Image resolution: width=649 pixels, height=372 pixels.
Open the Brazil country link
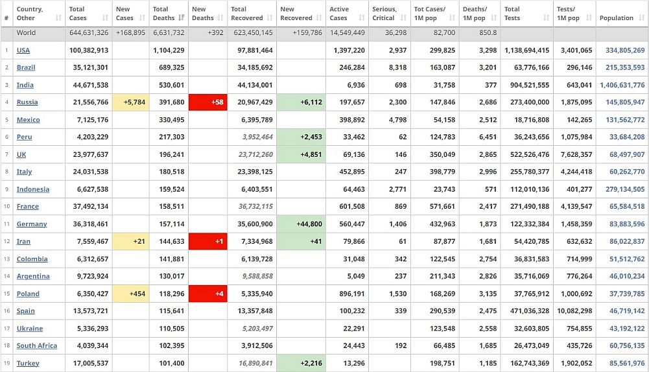[x=26, y=67]
